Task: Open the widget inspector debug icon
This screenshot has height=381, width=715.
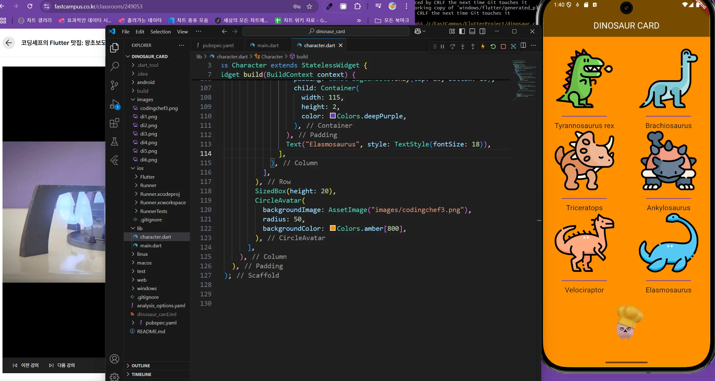Action: [x=513, y=47]
